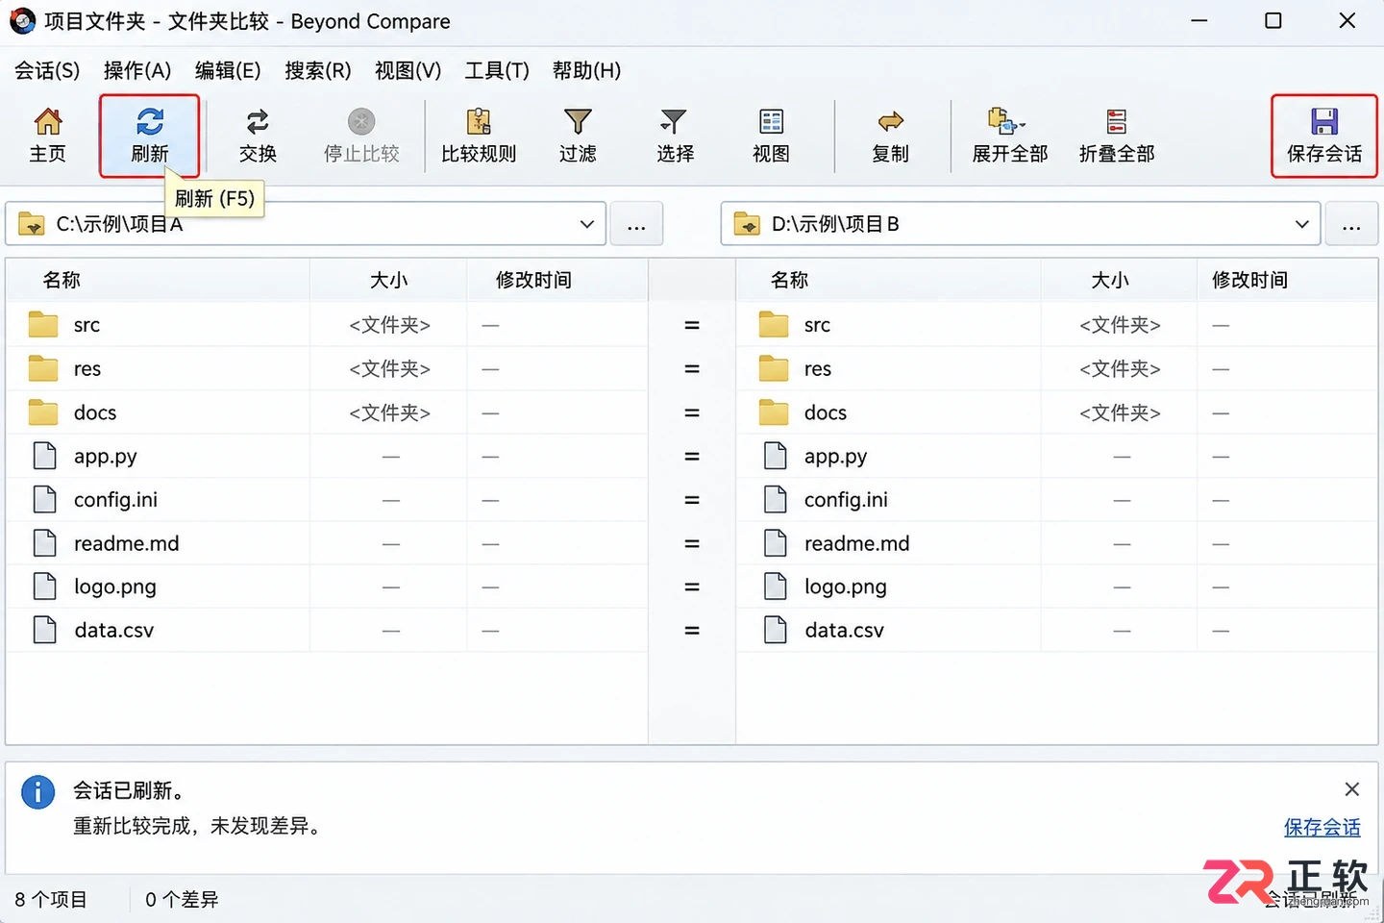The image size is (1384, 923).
Task: Open the 工具(T) menu
Action: coord(497,70)
